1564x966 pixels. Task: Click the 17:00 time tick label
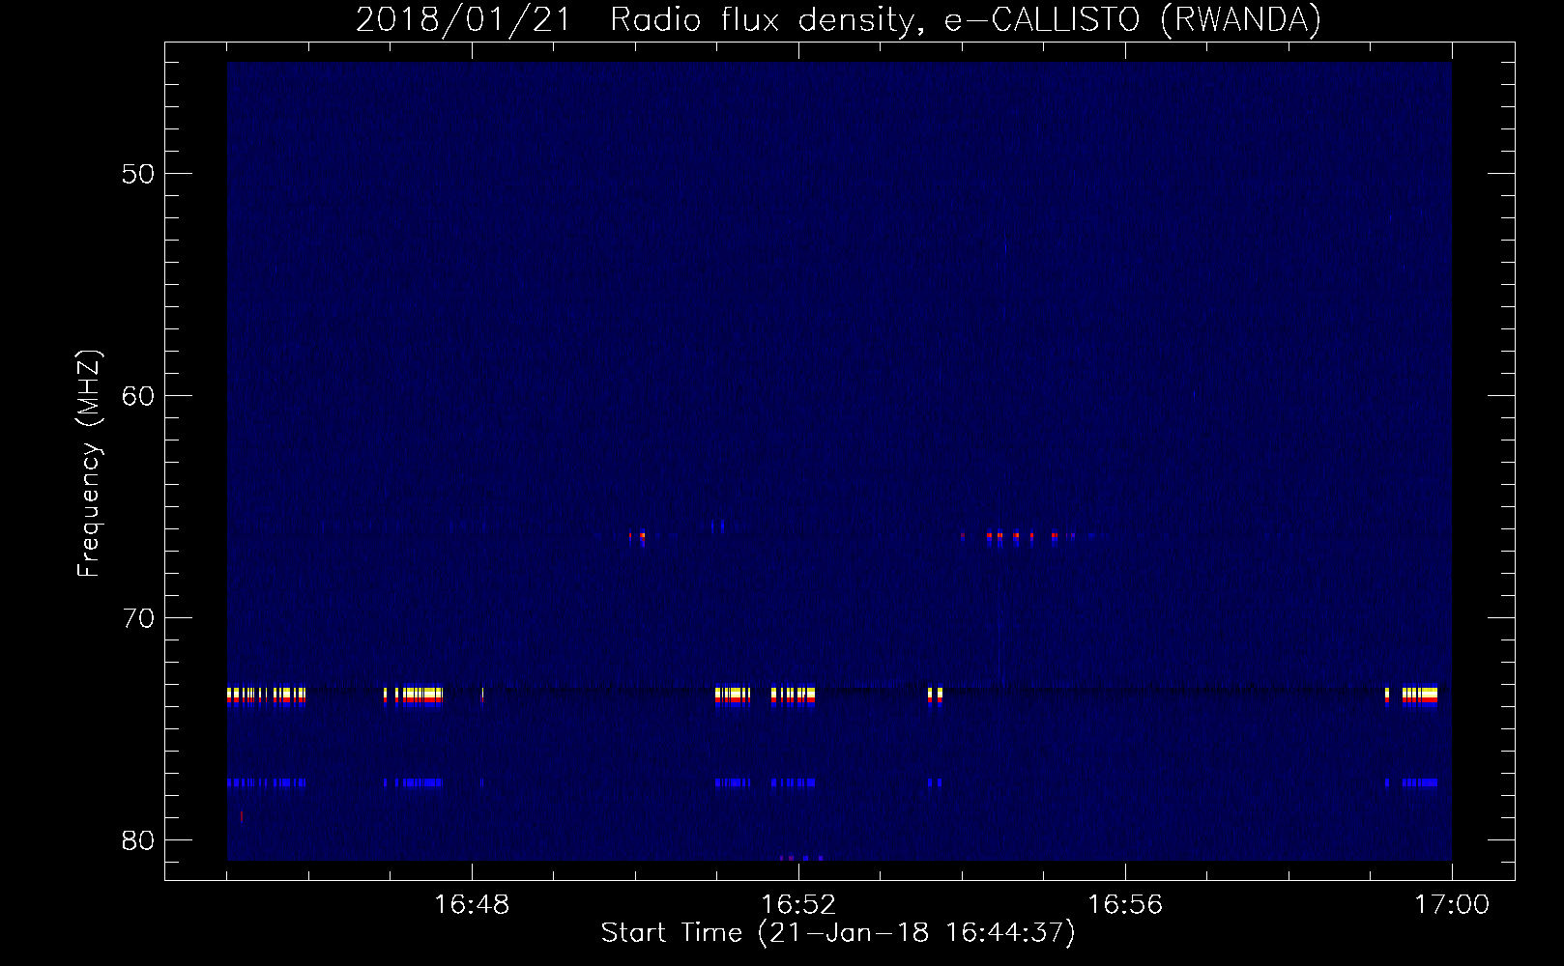[x=1452, y=905]
